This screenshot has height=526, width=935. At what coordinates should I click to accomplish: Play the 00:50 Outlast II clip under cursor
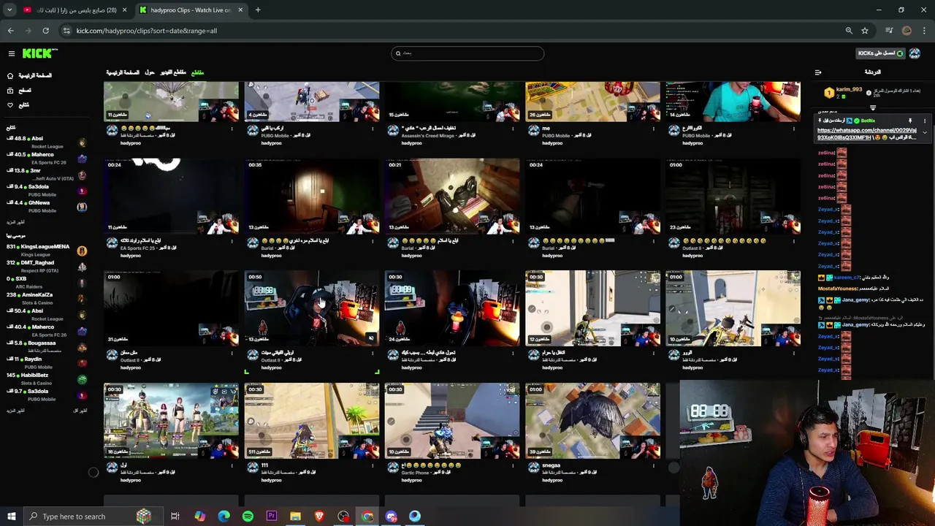pos(312,308)
